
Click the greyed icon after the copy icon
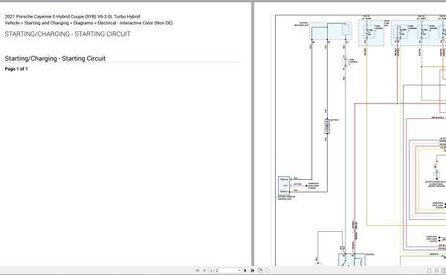(x=268, y=271)
